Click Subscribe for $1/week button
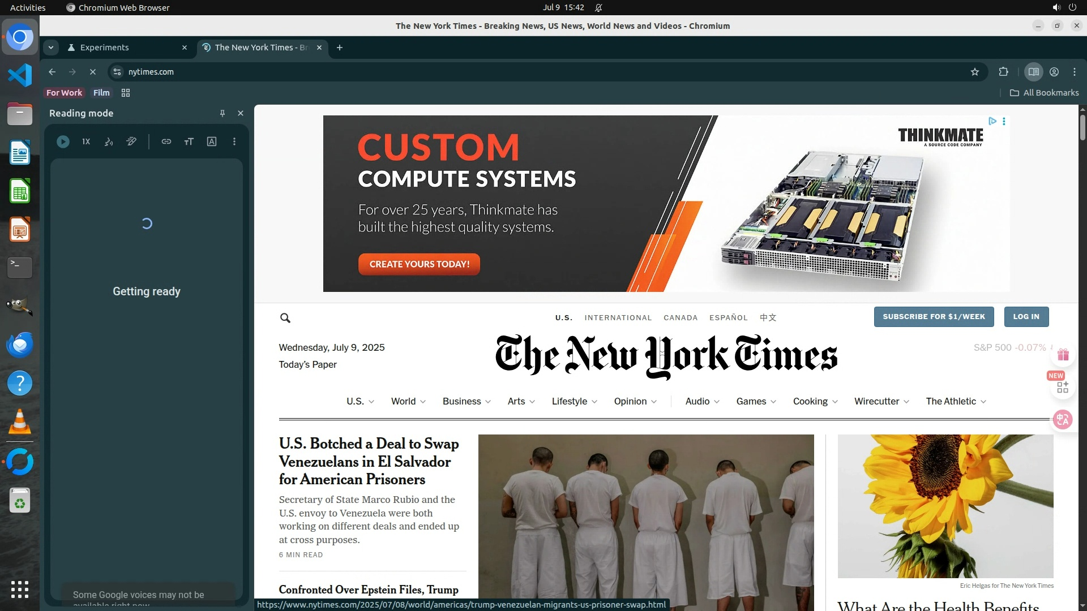 (934, 317)
